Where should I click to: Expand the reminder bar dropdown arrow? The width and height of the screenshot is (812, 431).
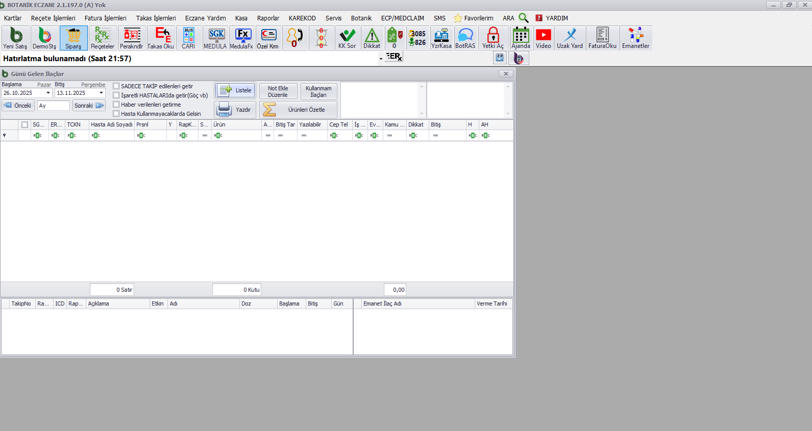coord(381,59)
